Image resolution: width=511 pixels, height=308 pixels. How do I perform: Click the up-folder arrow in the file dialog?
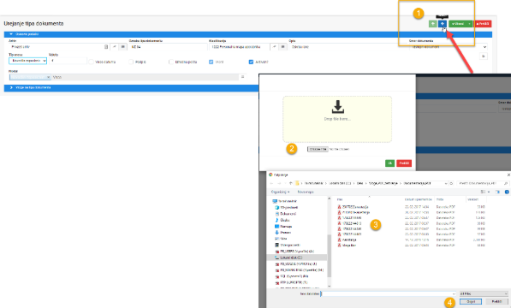pos(291,183)
